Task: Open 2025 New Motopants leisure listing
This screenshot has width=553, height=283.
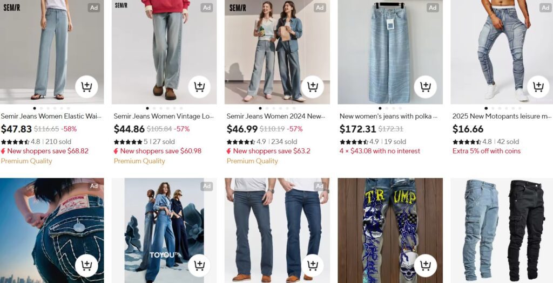Action: tap(502, 116)
